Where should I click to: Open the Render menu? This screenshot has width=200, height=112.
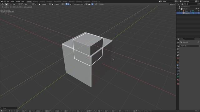[x=12, y=1]
